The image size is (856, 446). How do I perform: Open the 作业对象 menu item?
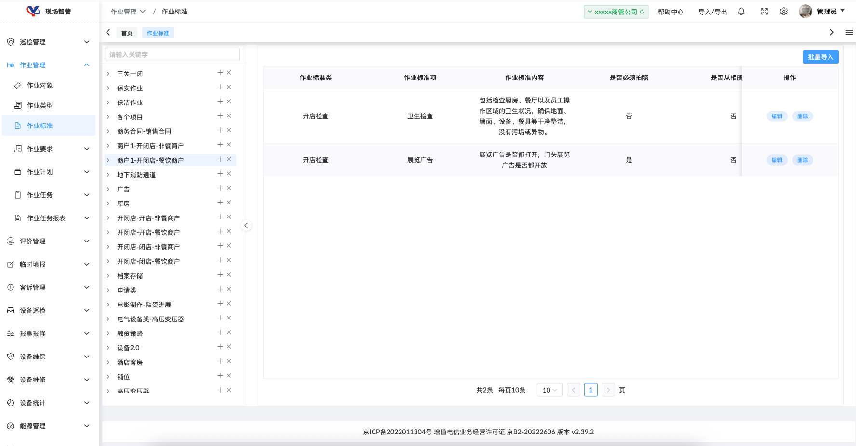pos(40,85)
